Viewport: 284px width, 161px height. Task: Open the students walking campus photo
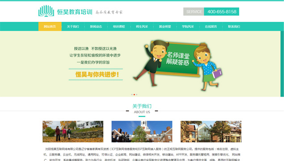tap(73, 131)
